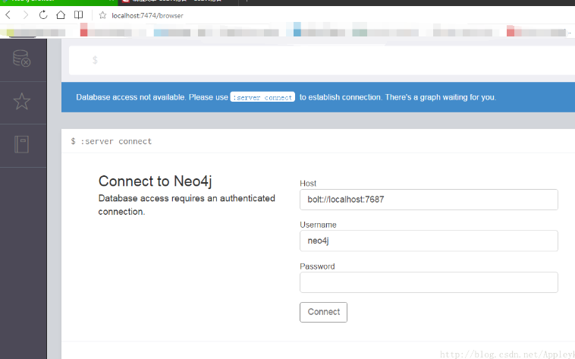Go back with the browser back arrow
The width and height of the screenshot is (575, 359).
point(8,15)
